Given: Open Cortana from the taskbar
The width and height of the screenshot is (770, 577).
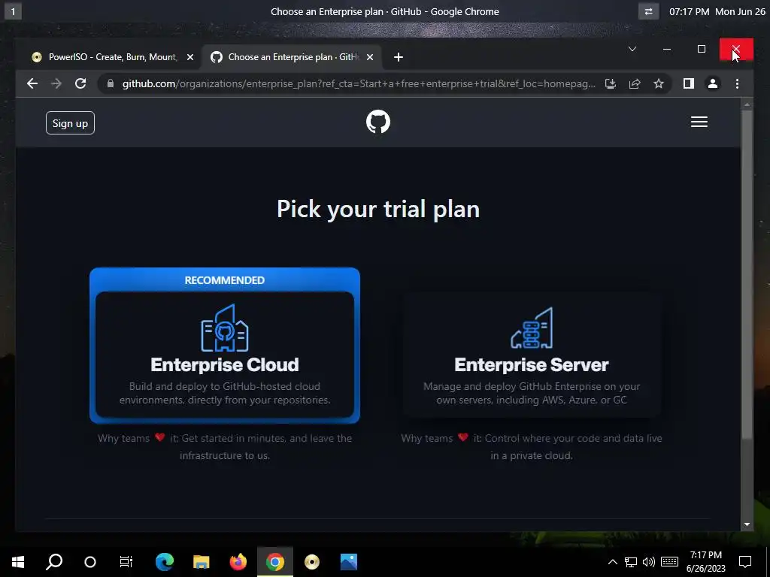Looking at the screenshot, I should [90, 562].
